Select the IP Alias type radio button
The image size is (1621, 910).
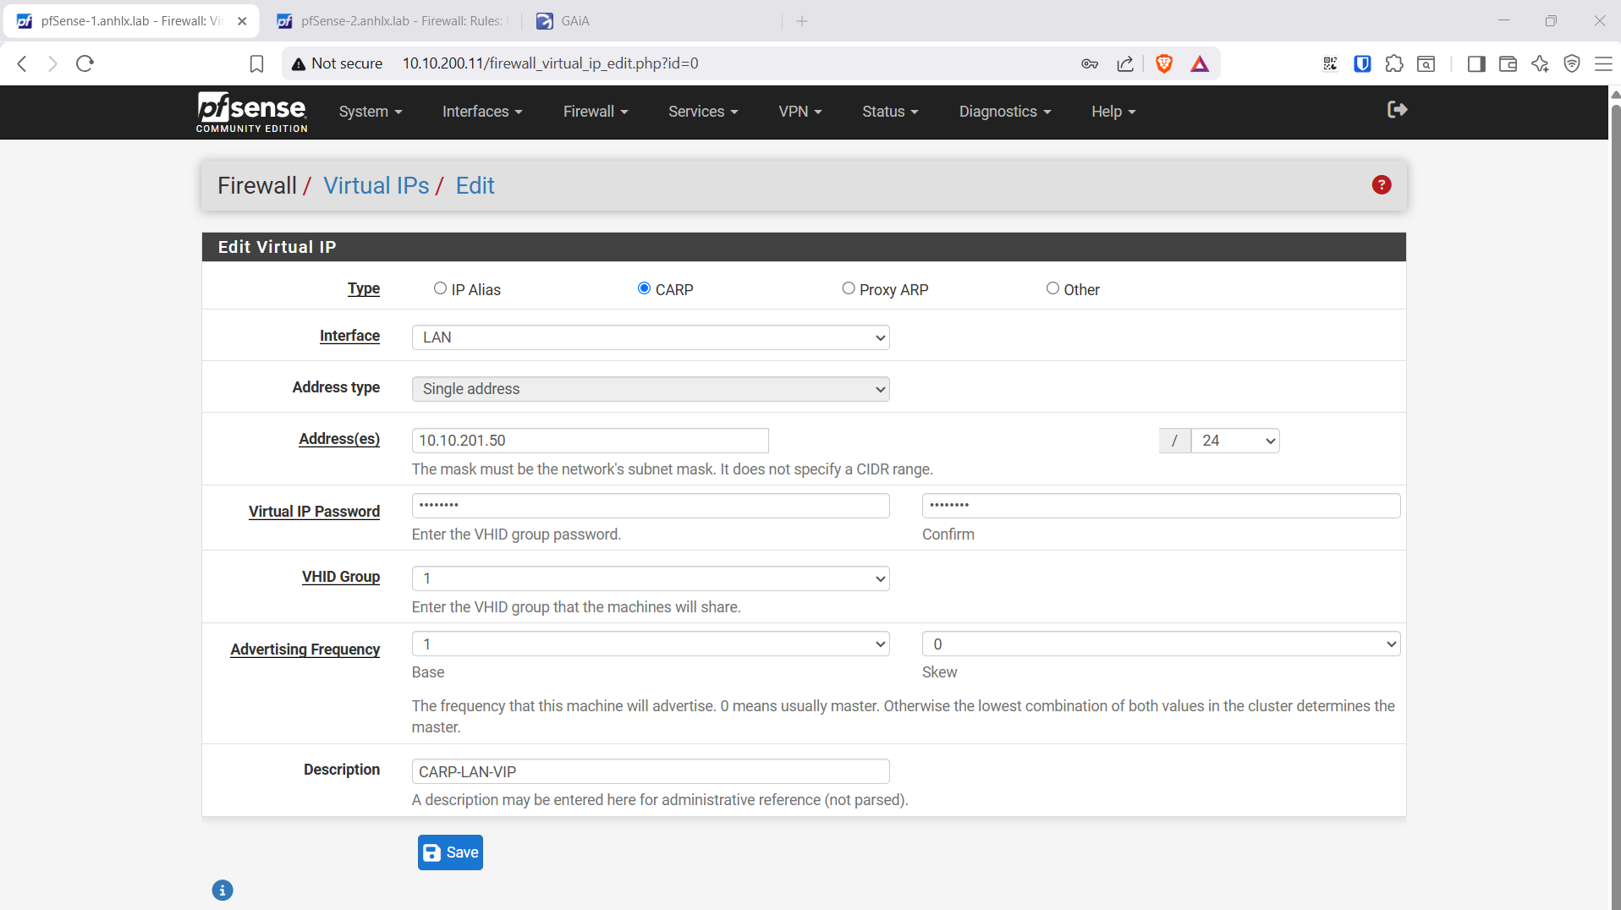pos(440,288)
